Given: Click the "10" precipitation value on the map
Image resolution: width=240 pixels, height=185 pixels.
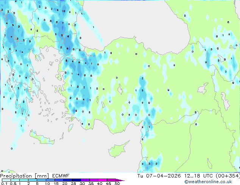Looking at the screenshot, I should [x=64, y=11].
